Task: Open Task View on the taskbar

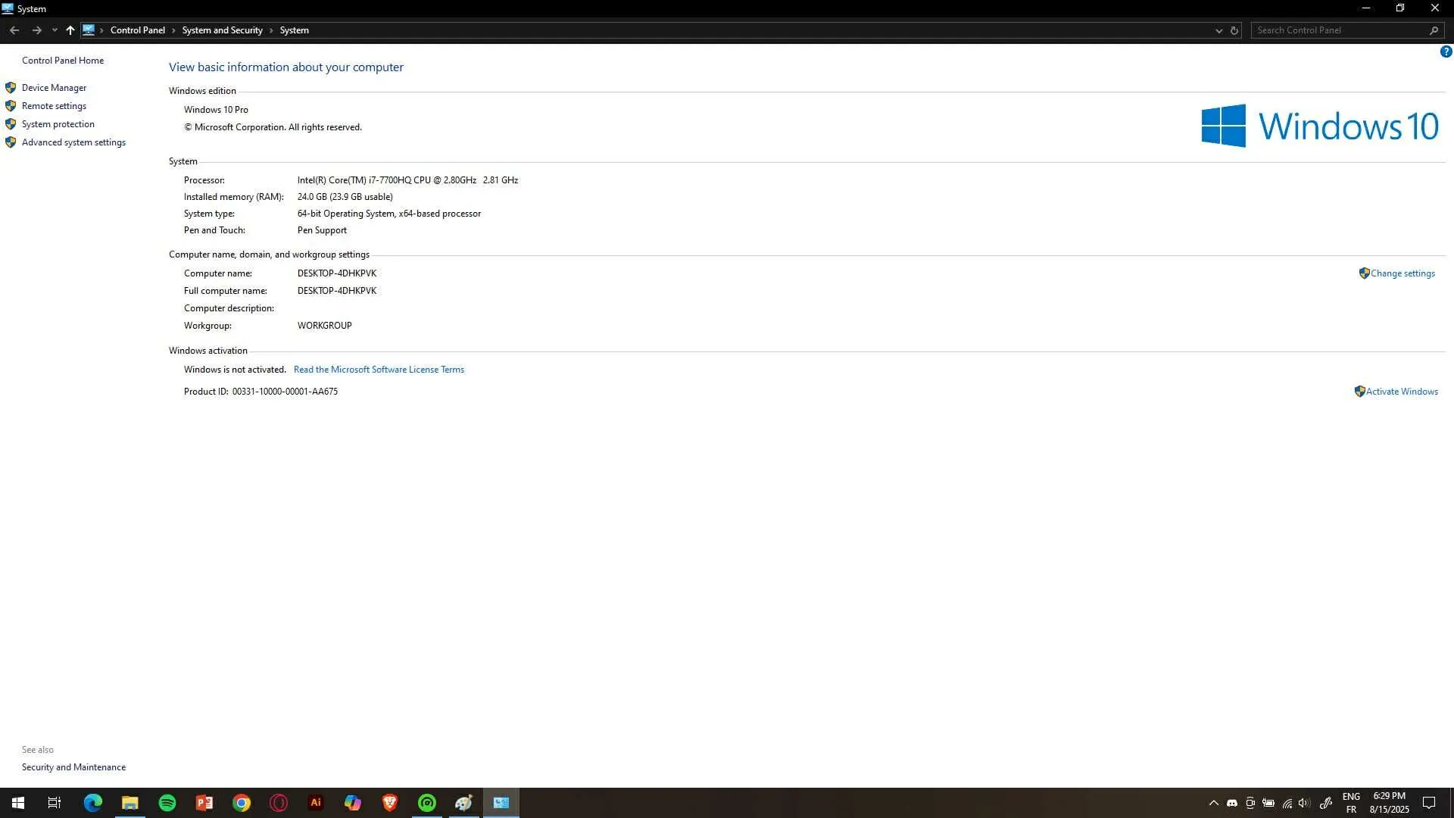Action: tap(55, 803)
